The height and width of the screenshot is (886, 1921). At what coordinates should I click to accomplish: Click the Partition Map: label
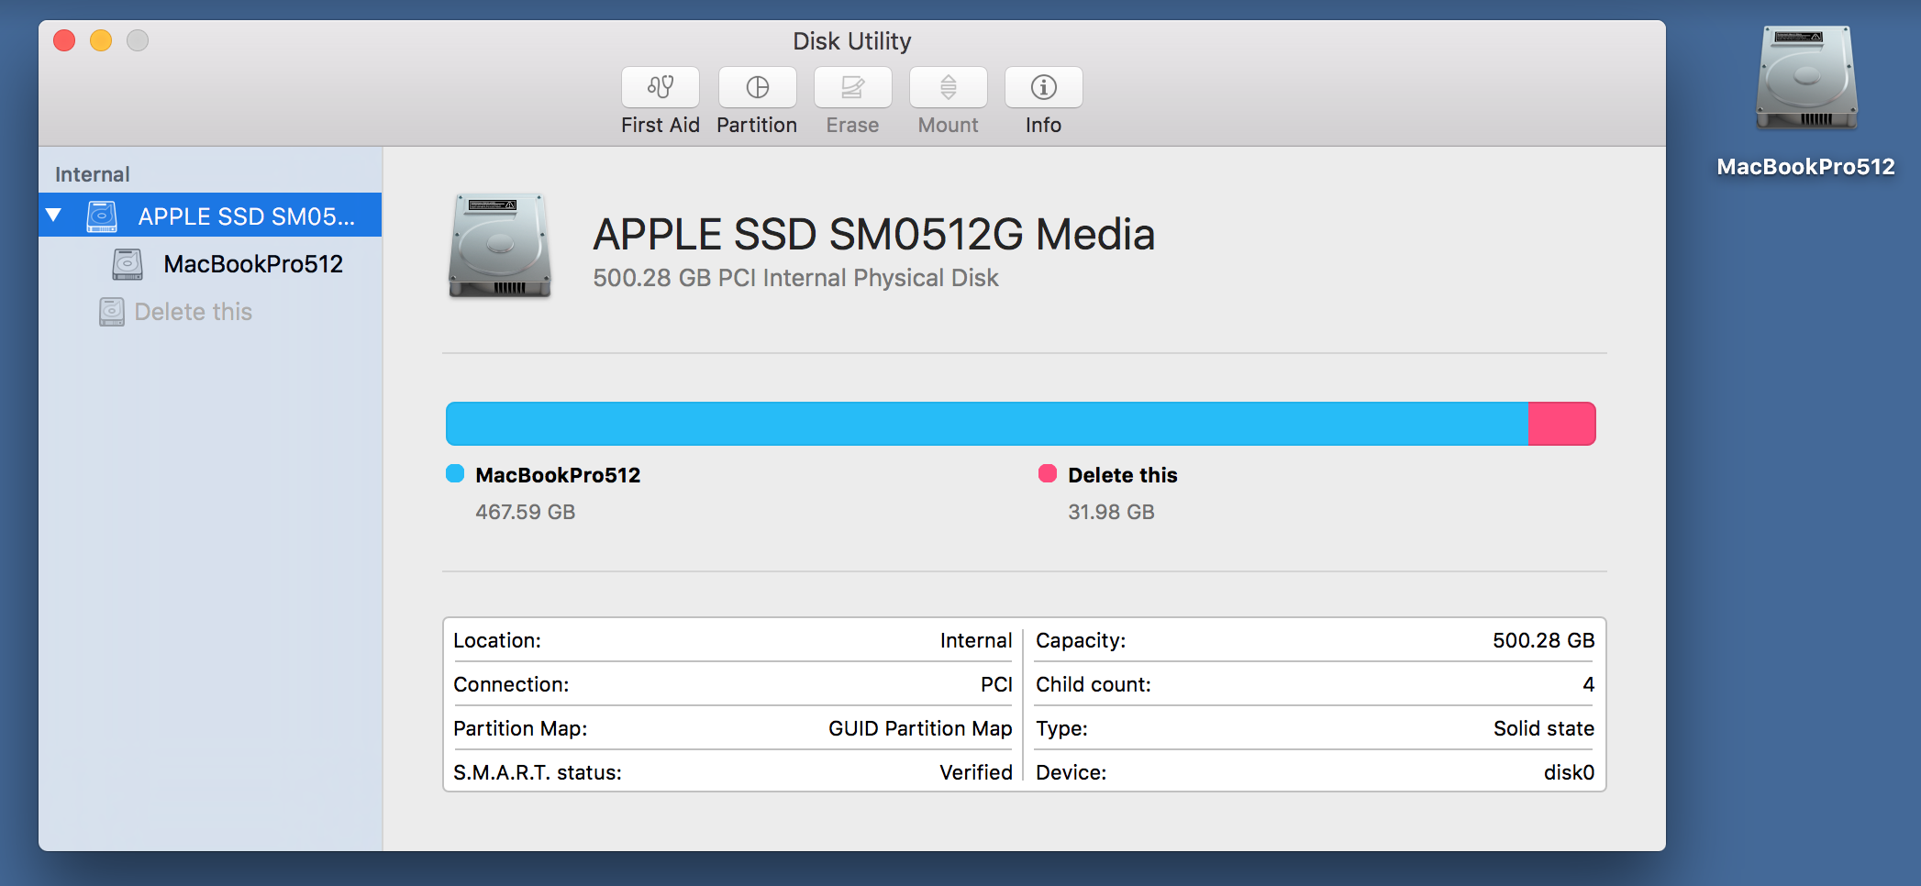(520, 728)
